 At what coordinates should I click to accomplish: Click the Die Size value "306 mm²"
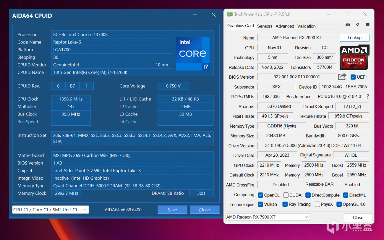[x=325, y=57]
